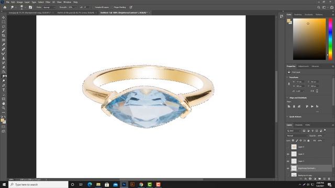The image size is (335, 188).
Task: Click the add layer mask icon
Action: 310,179
